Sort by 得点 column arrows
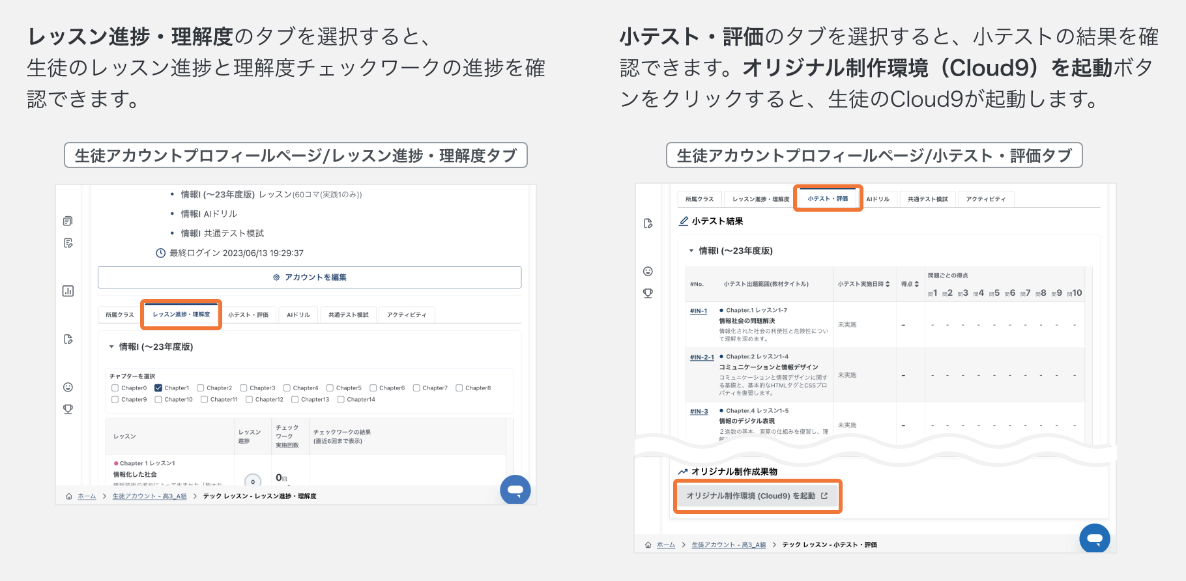The image size is (1186, 581). pyautogui.click(x=917, y=284)
